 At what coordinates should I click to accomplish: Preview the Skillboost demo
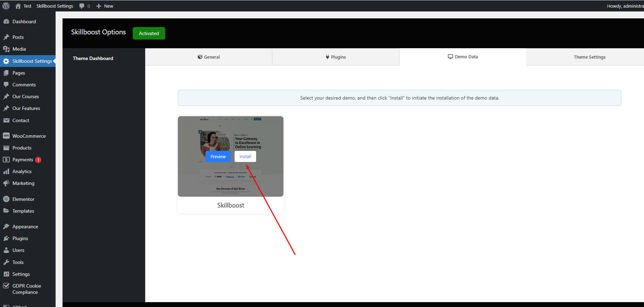pos(218,156)
